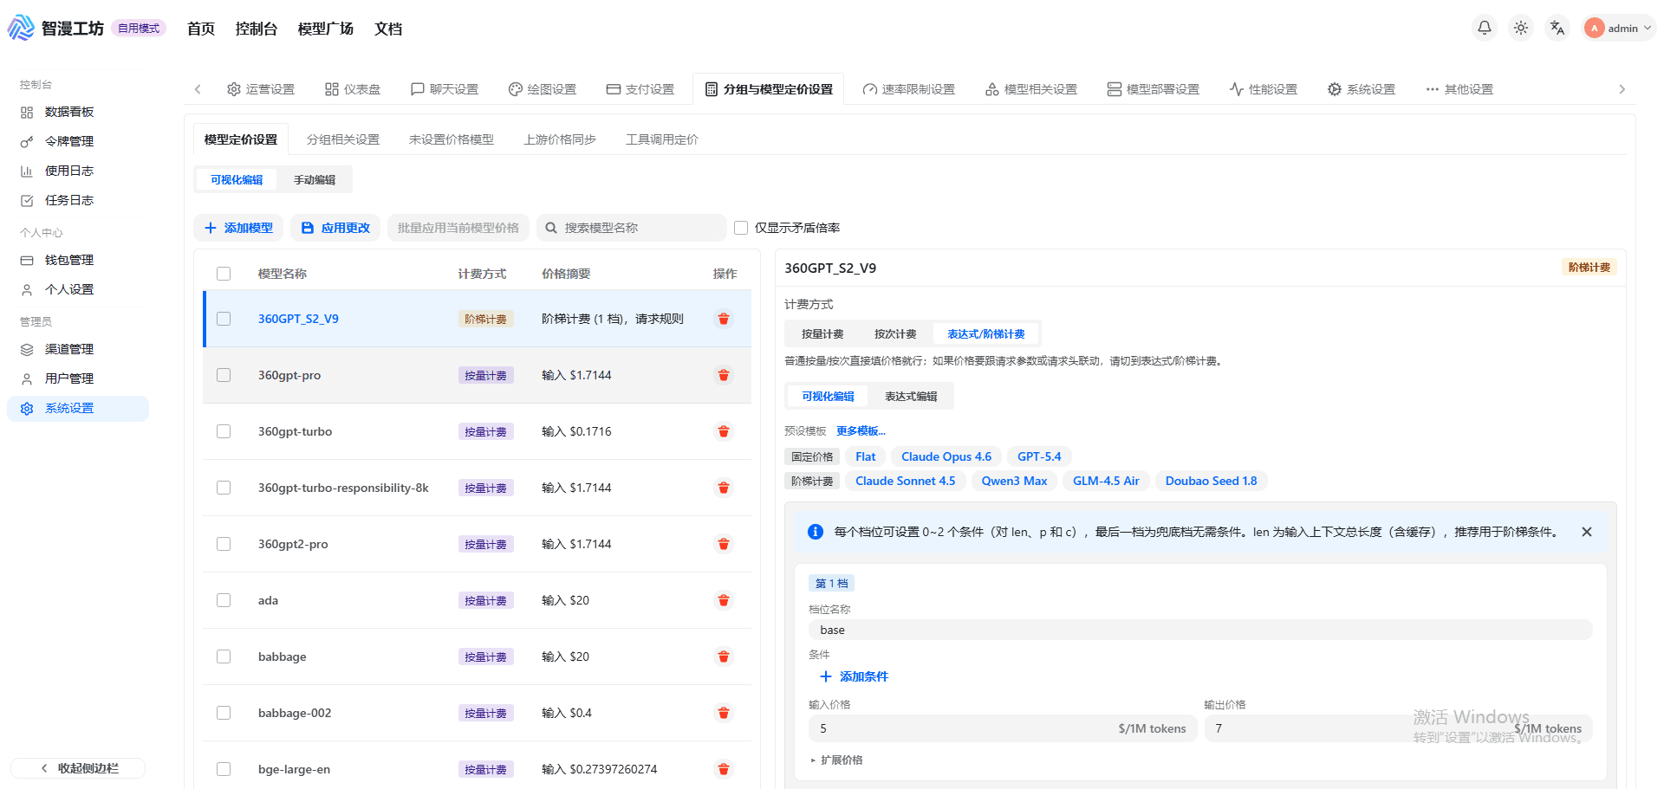Screen dimensions: 1664x789
Task: Delete the ada model row
Action: point(723,600)
